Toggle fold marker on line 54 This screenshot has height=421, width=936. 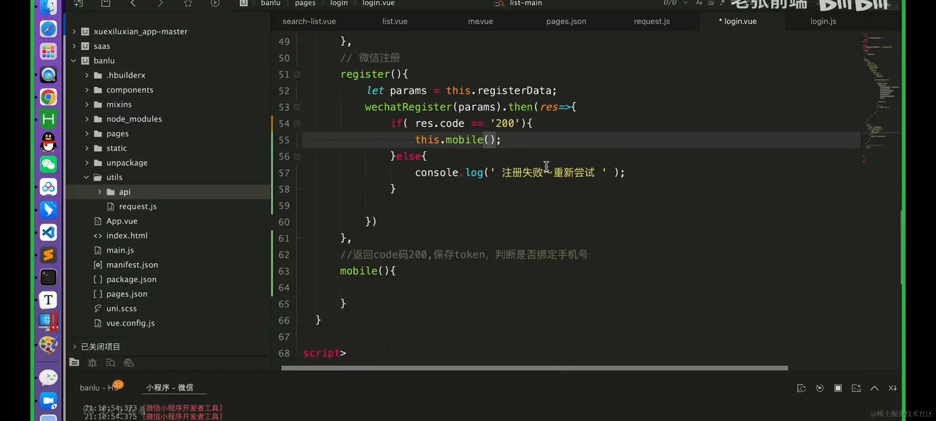point(297,124)
